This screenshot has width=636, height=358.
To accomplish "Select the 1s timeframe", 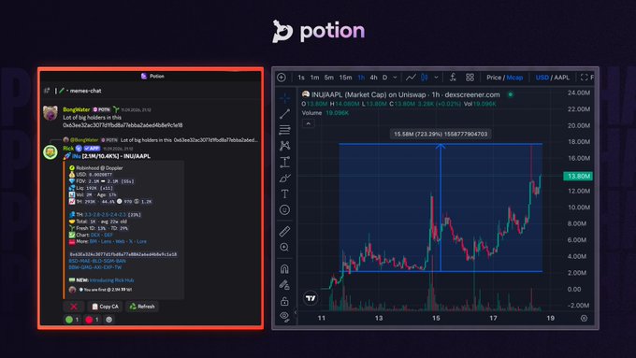I will 301,78.
